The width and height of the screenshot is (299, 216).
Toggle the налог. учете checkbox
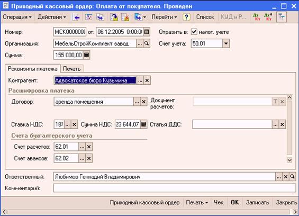(194, 32)
